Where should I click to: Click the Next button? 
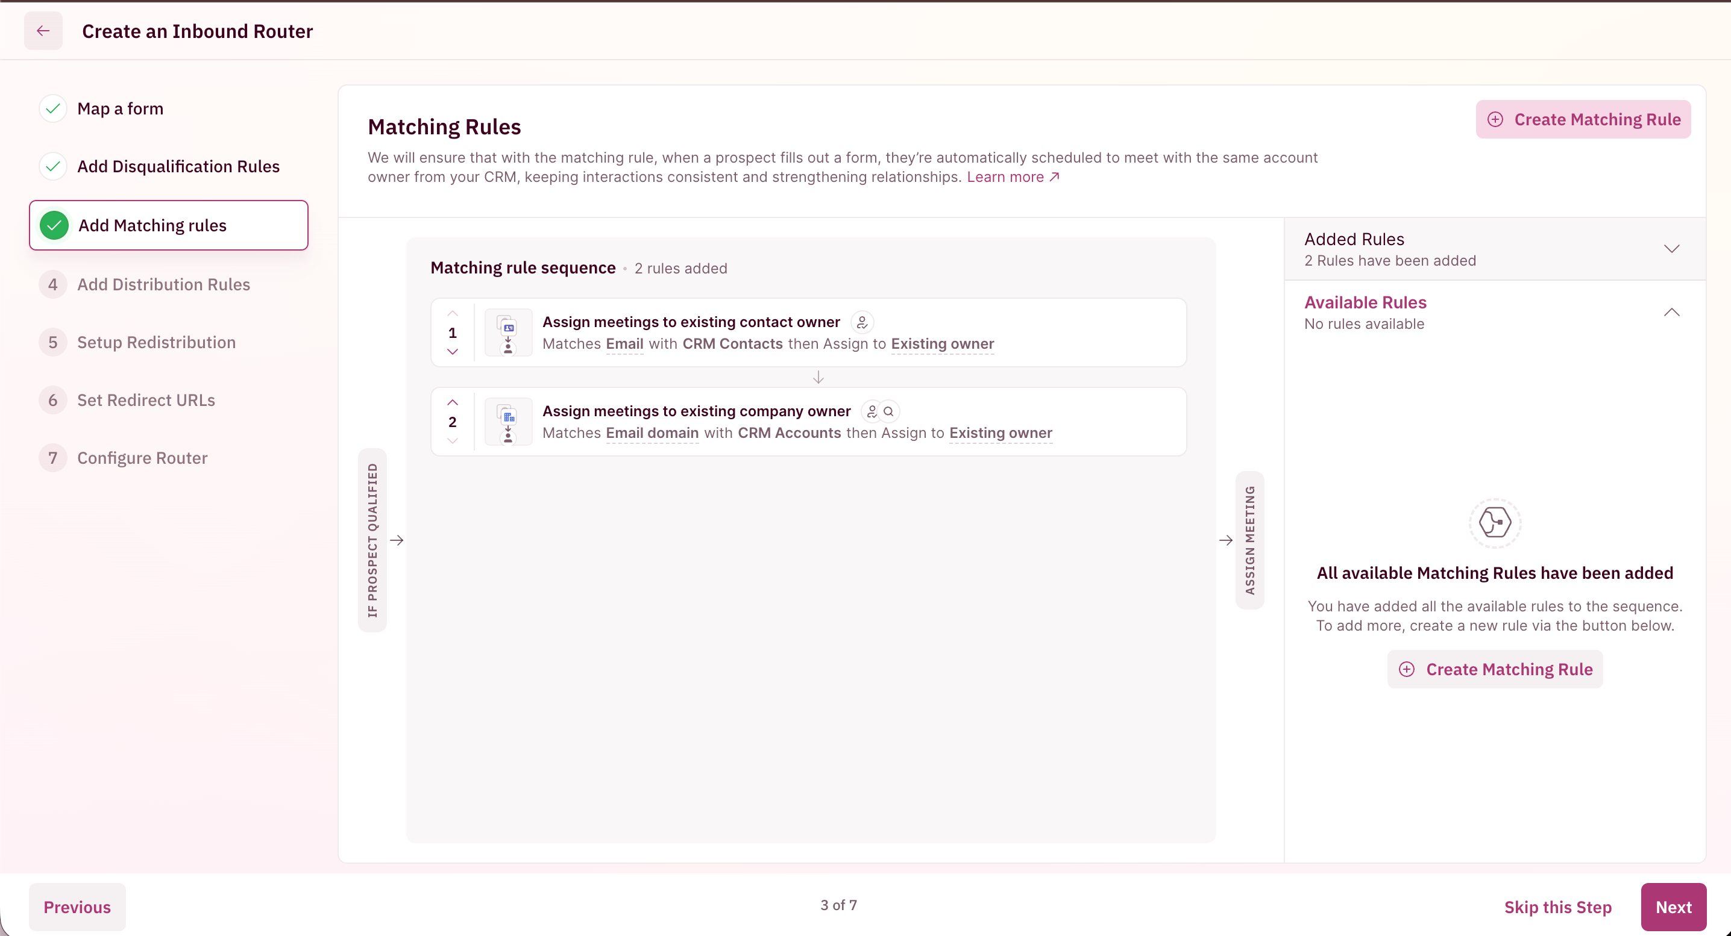(x=1673, y=907)
